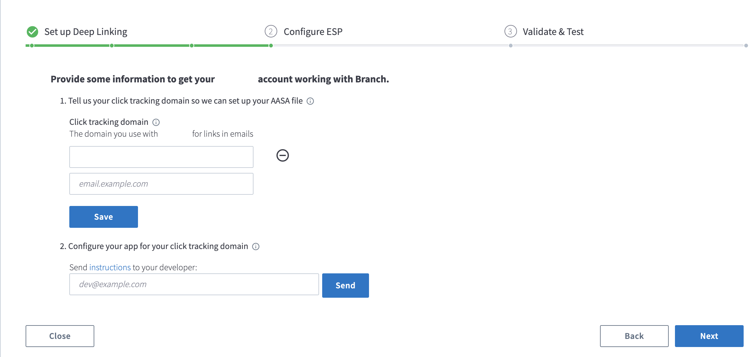
Task: Show info tooltip beside Click tracking domain label
Action: tap(156, 122)
